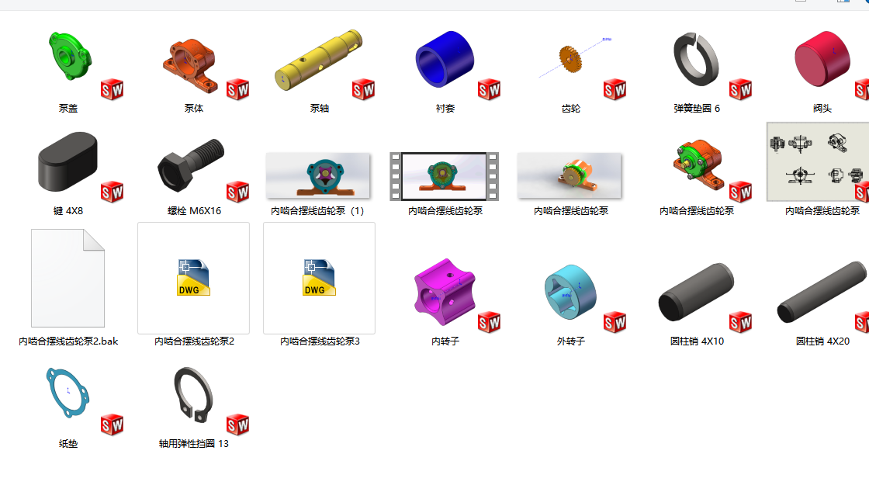Screen dimensions: 869x499
Task: Select the 内啮合摆线齿轮泵3 DWG drawing
Action: click(318, 278)
